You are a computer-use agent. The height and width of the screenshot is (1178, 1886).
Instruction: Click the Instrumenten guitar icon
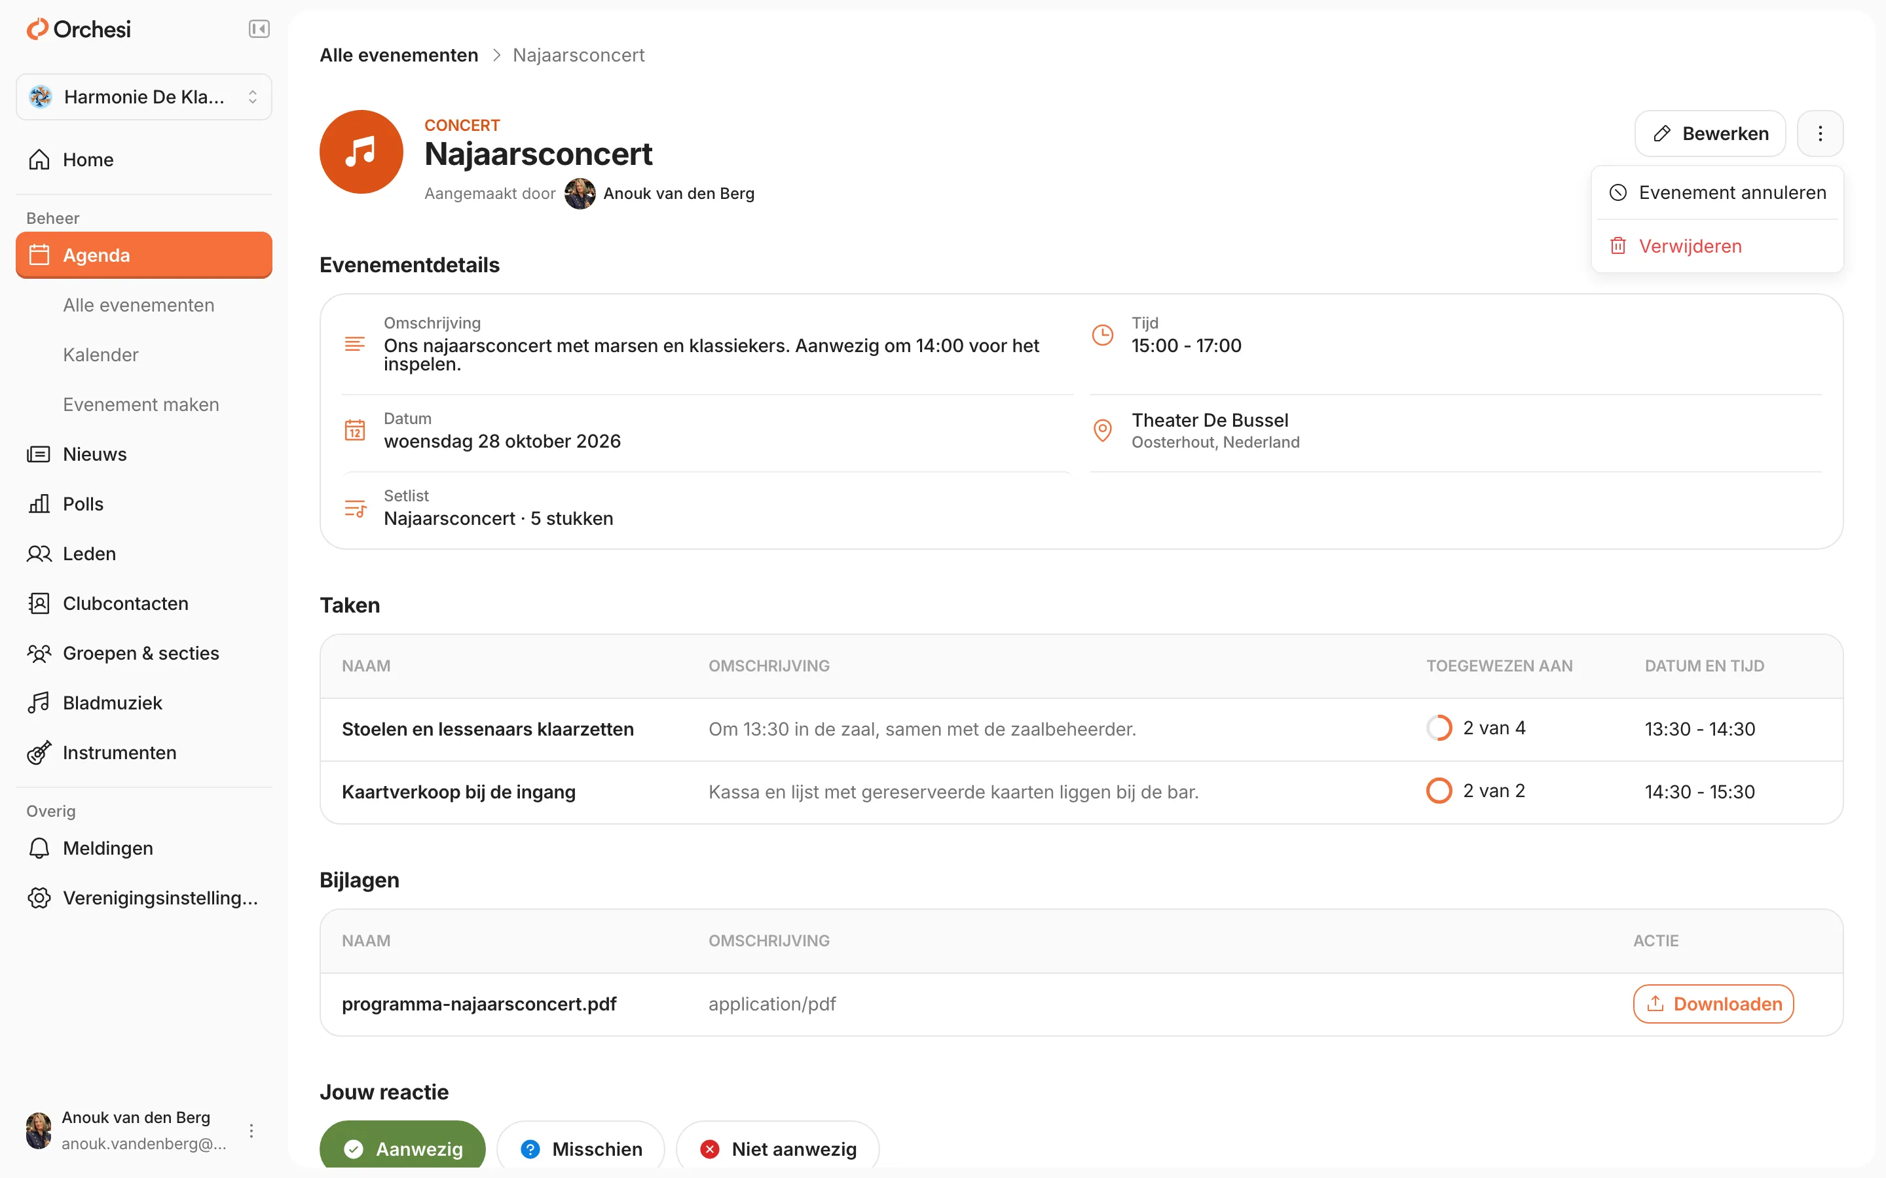tap(39, 753)
